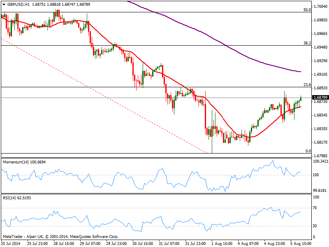The height and width of the screenshot is (247, 329).
Task: Click the 25 Jul 2014 time axis label
Action: click(11, 243)
